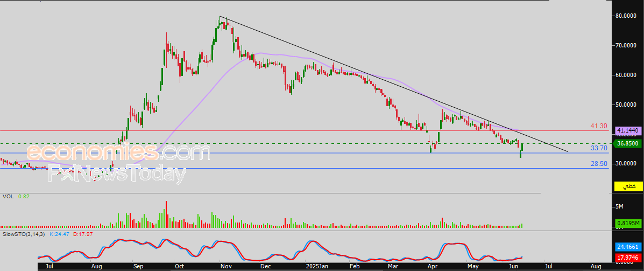Image resolution: width=644 pixels, height=271 pixels.
Task: Click the blue 24.4661 stochastic tag
Action: pos(628,247)
